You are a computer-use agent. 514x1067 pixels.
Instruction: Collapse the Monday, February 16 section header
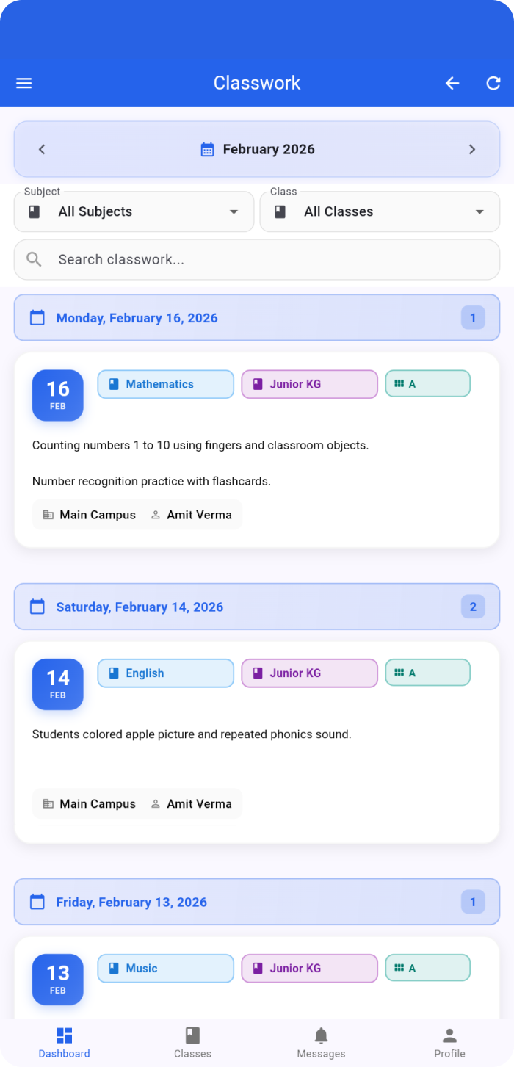[257, 318]
